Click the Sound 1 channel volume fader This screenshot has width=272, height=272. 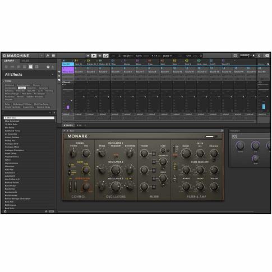point(71,101)
